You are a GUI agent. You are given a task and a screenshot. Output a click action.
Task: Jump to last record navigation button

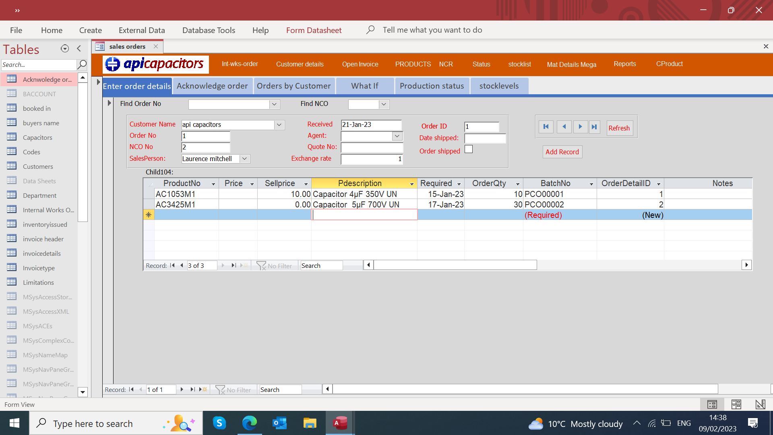click(x=594, y=127)
